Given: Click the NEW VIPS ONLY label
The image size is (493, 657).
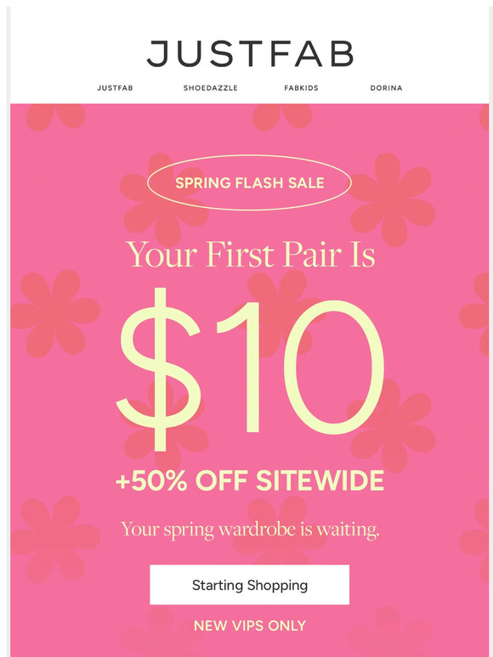Looking at the screenshot, I should 250,626.
